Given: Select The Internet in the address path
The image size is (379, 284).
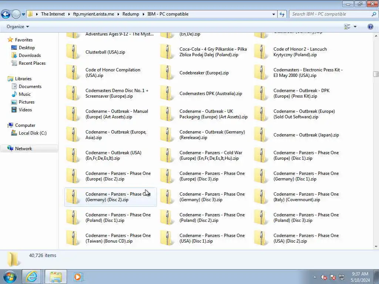Looking at the screenshot, I should [x=53, y=14].
